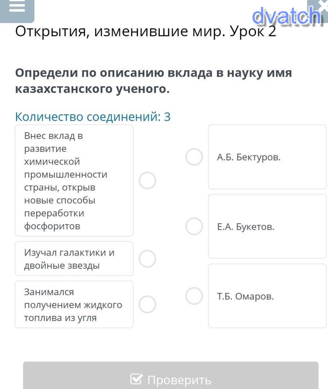
Task: Click the phosphorite processing description card
Action: tap(74, 180)
